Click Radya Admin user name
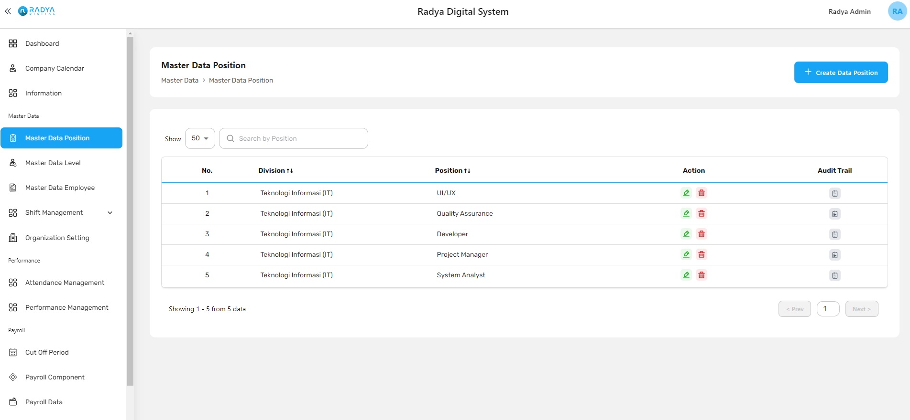Viewport: 910px width, 420px height. tap(849, 11)
